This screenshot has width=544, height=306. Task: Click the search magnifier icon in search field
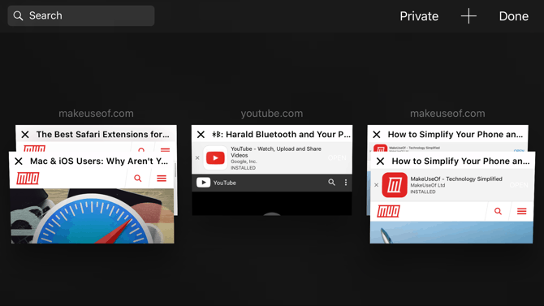tap(18, 15)
